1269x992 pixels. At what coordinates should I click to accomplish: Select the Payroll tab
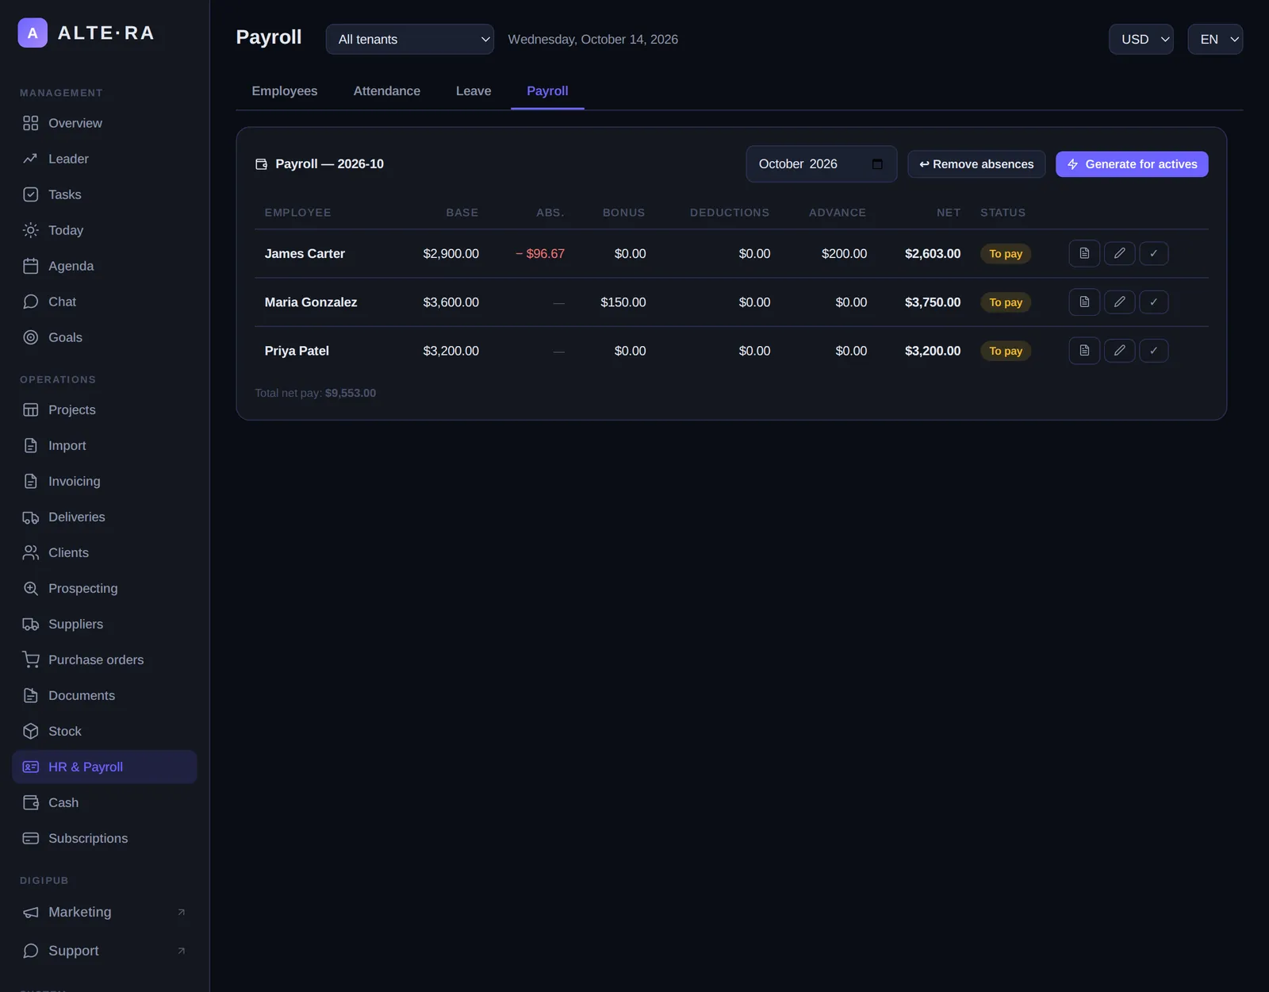[547, 91]
